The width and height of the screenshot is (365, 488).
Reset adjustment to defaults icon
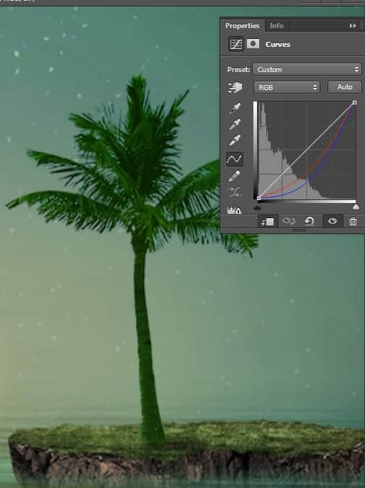click(310, 221)
